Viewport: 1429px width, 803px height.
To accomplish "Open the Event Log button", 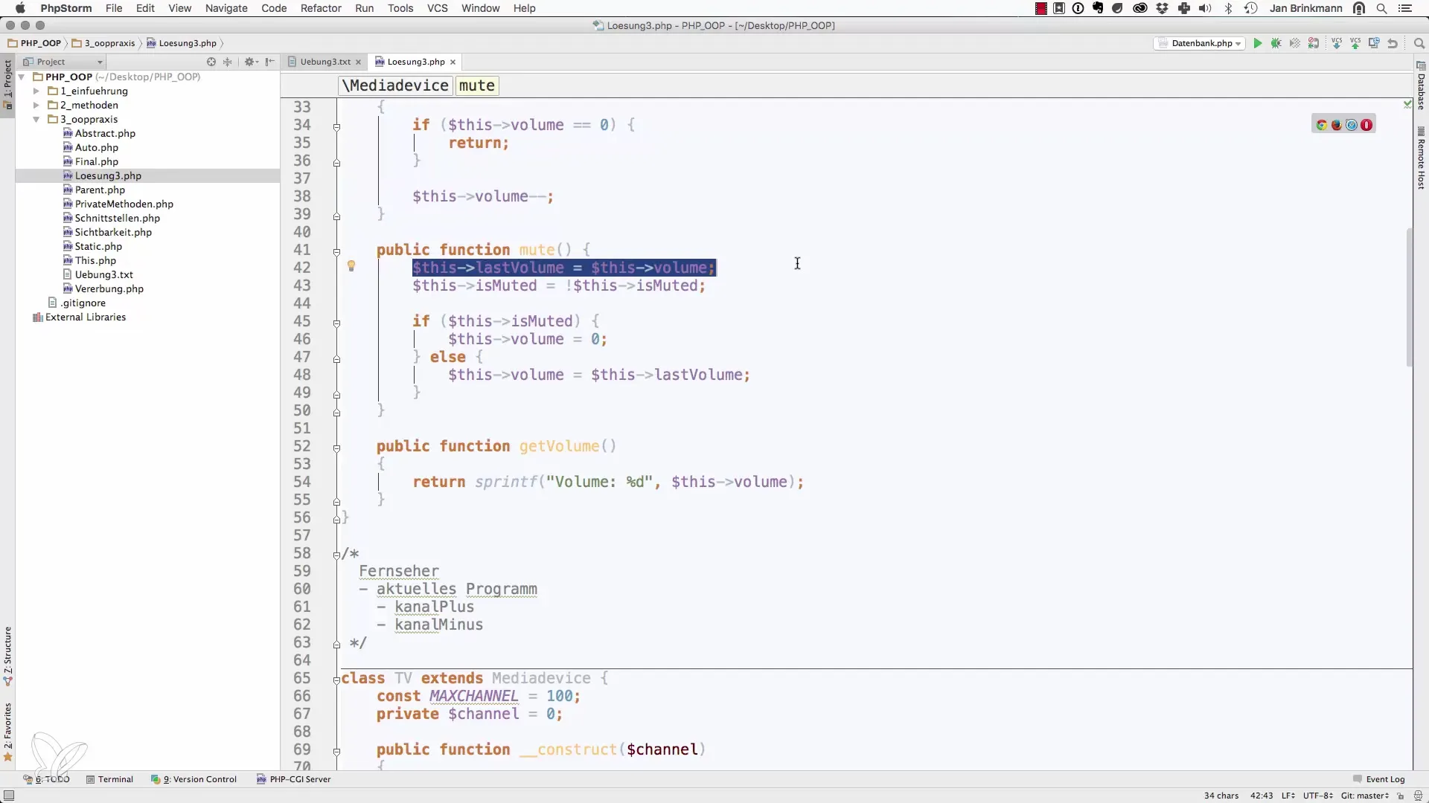I will (1378, 779).
